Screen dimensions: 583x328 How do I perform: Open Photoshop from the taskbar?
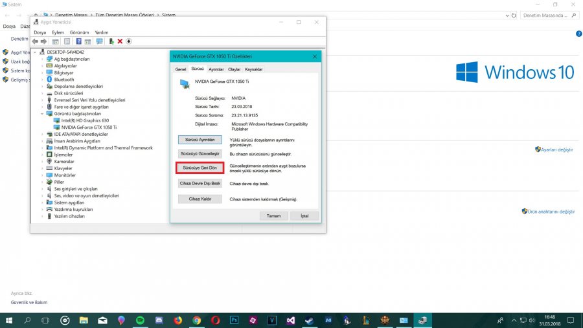234,320
